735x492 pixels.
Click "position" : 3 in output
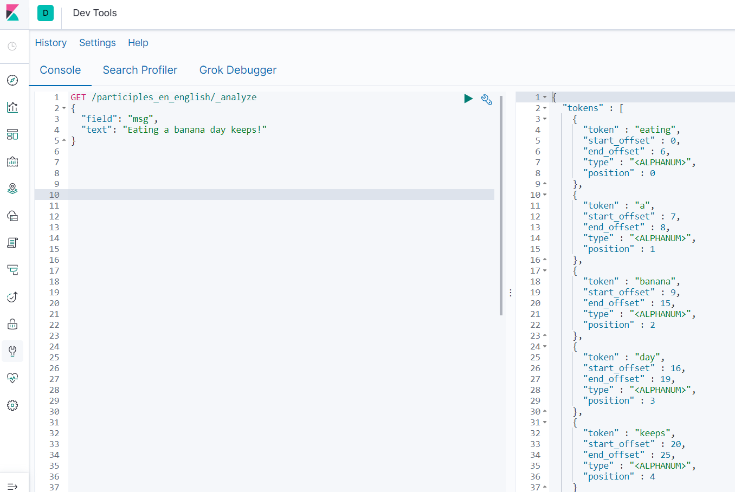point(619,401)
